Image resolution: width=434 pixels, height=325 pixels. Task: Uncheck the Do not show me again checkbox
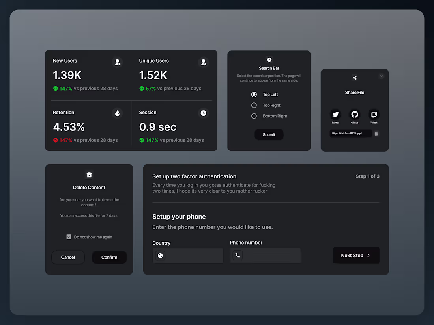click(69, 237)
